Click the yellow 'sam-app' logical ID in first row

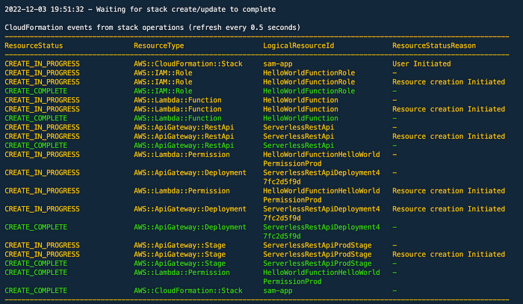pos(277,63)
